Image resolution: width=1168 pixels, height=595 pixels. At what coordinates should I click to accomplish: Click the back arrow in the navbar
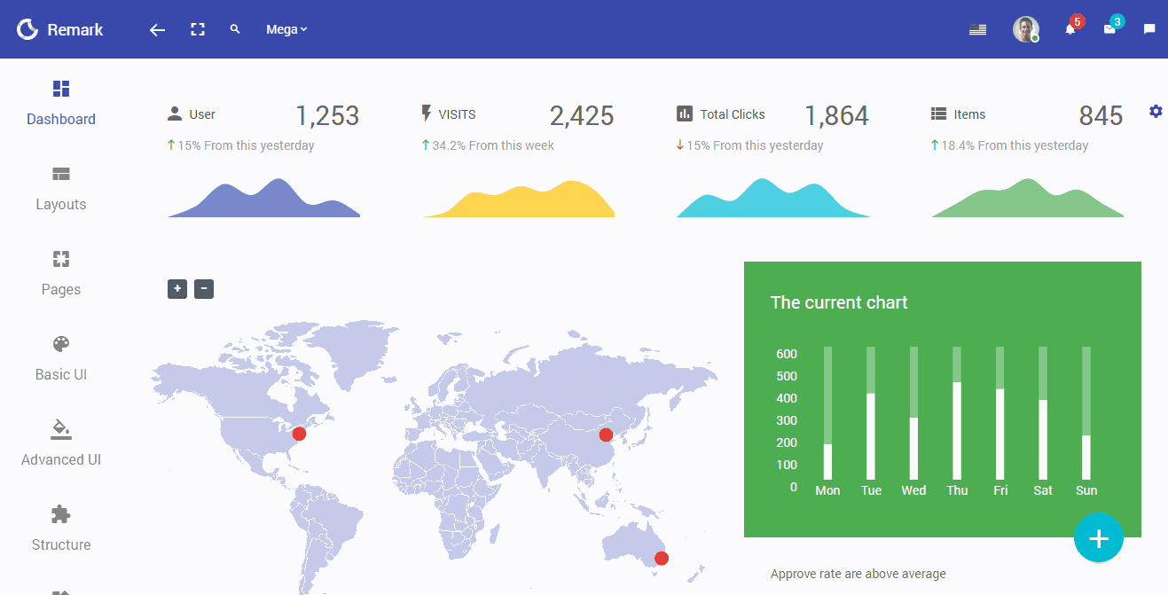[x=156, y=29]
